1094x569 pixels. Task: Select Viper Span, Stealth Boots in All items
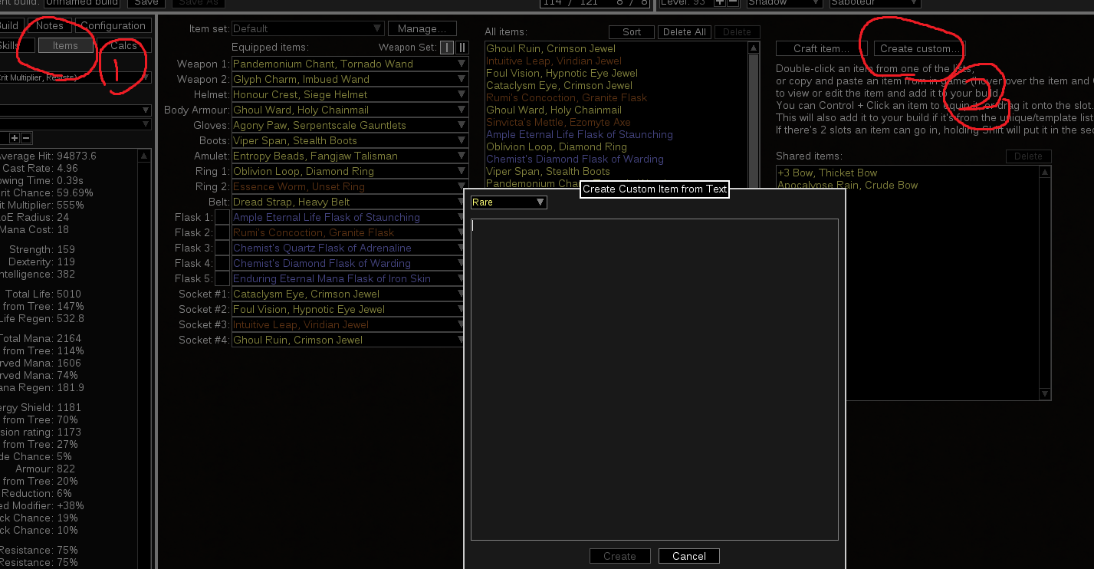548,171
